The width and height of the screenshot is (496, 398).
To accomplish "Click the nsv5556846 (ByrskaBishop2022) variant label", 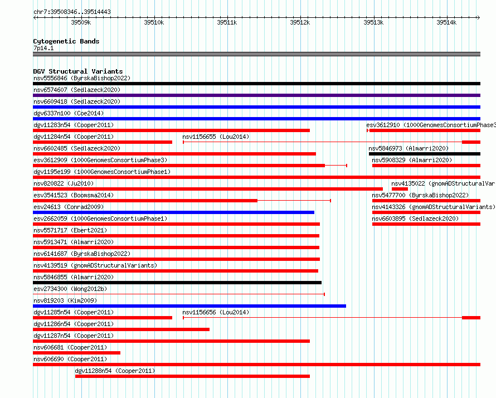I will click(x=82, y=78).
